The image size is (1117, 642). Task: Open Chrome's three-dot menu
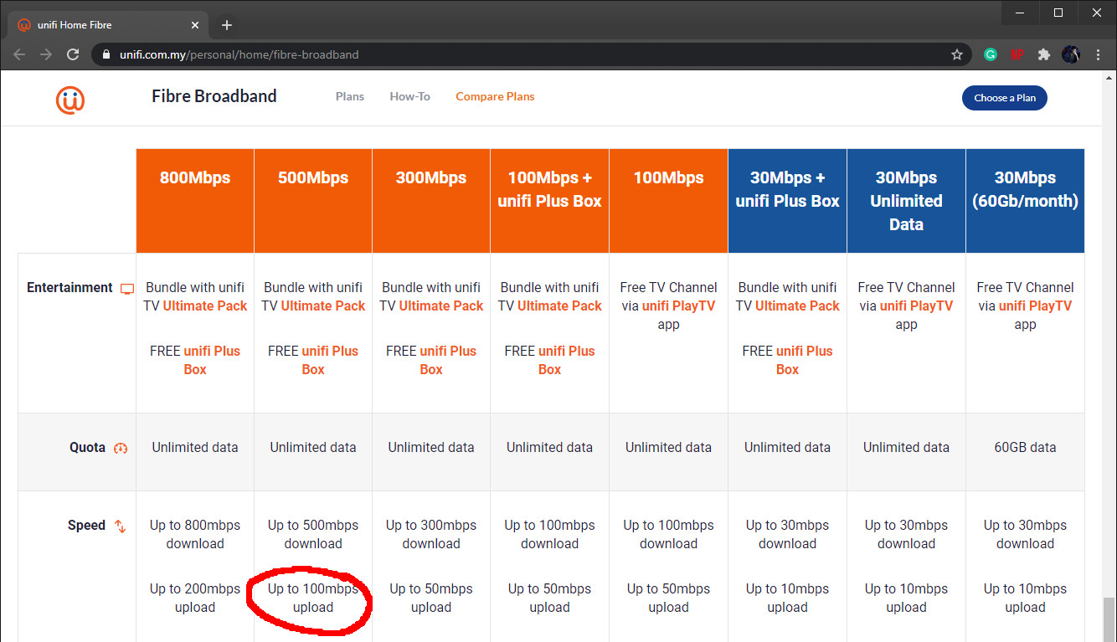point(1099,54)
